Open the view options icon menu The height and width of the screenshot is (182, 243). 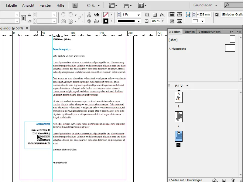tap(113, 5)
